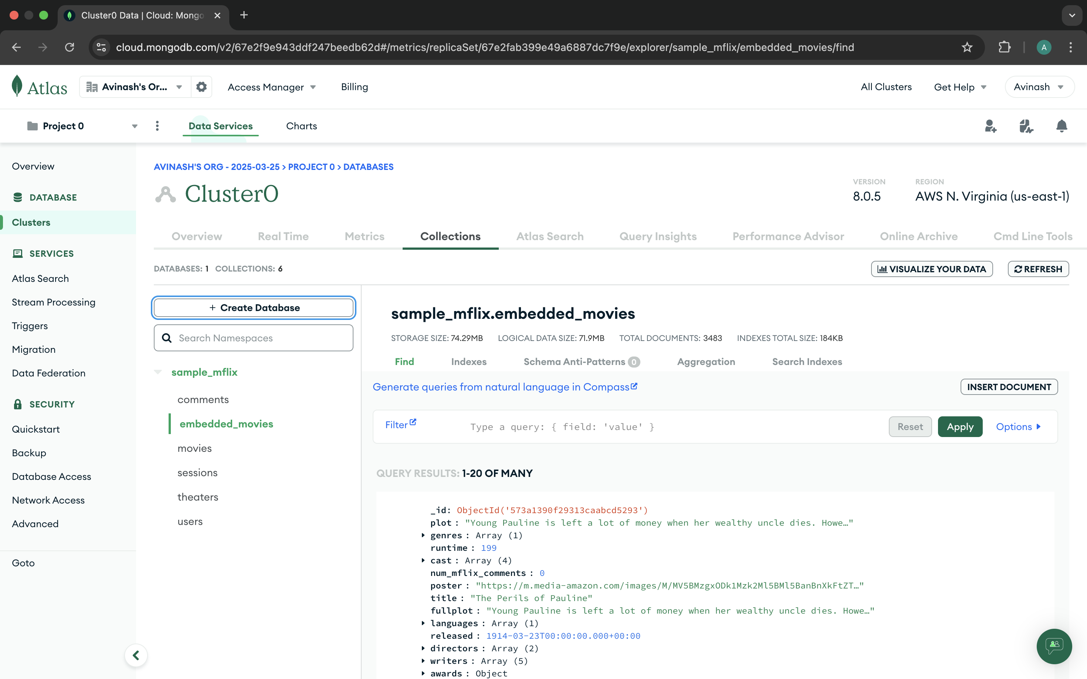Click the Insert Document button

(1008, 387)
